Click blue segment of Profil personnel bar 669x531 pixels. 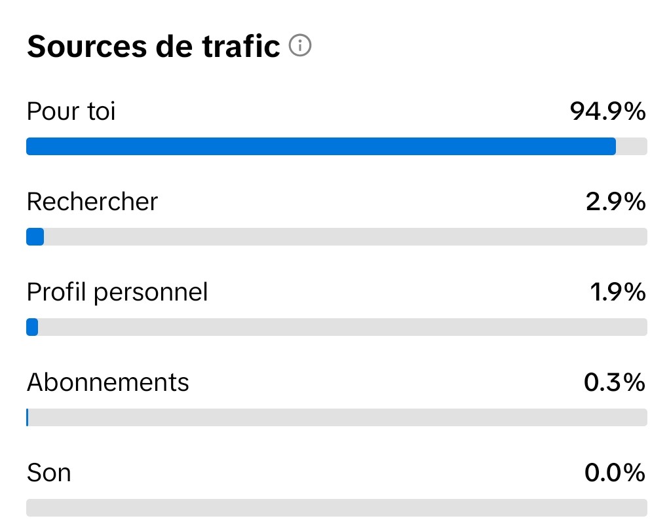click(x=32, y=327)
